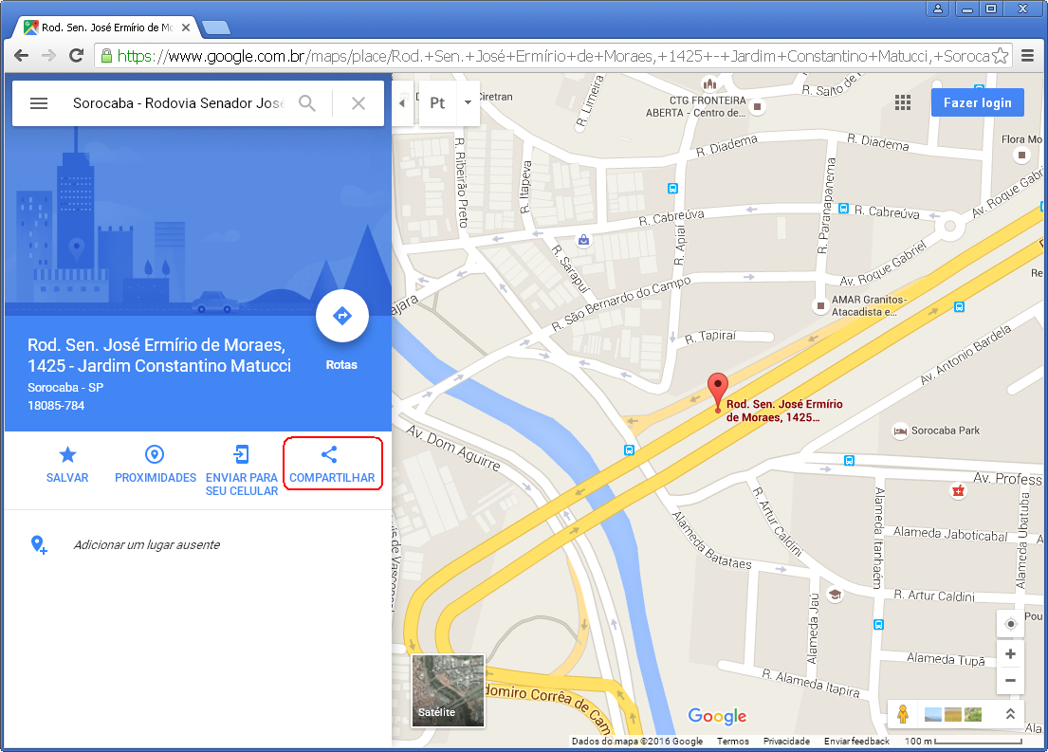Collapse the side panel arrow
The height and width of the screenshot is (752, 1048).
pyautogui.click(x=401, y=102)
